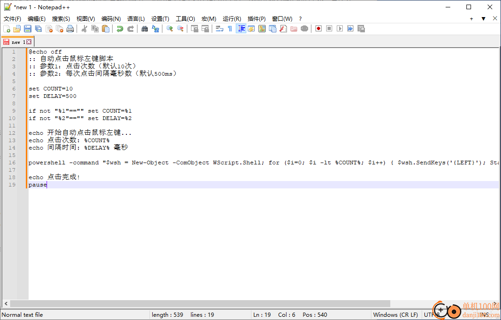Zoom in with magnifier plus icon
The image size is (501, 320).
(x=170, y=29)
